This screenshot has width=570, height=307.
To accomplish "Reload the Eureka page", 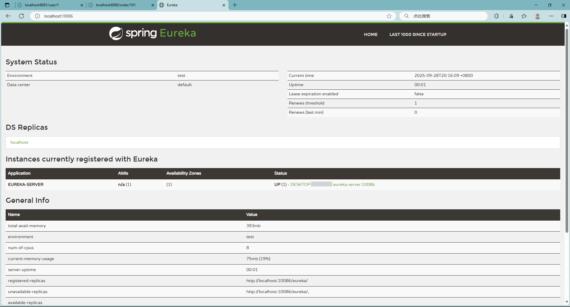I will (21, 16).
